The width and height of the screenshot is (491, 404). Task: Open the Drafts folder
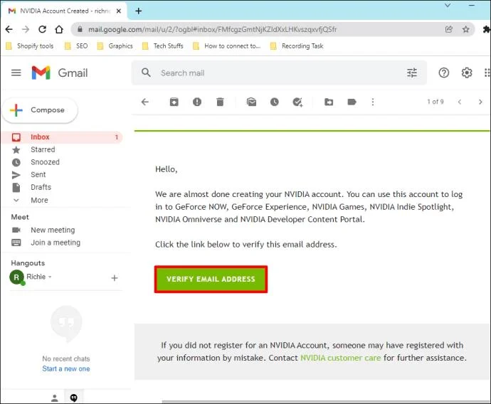(x=41, y=187)
